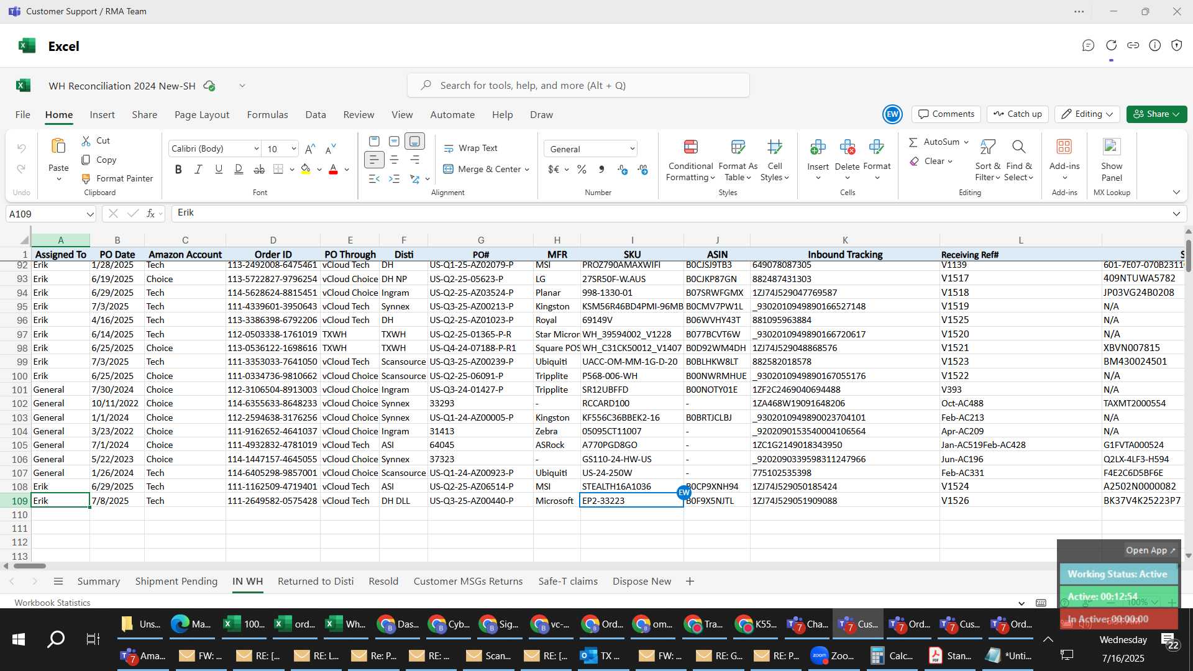1193x671 pixels.
Task: Click the Increase indent icon
Action: pos(394,179)
